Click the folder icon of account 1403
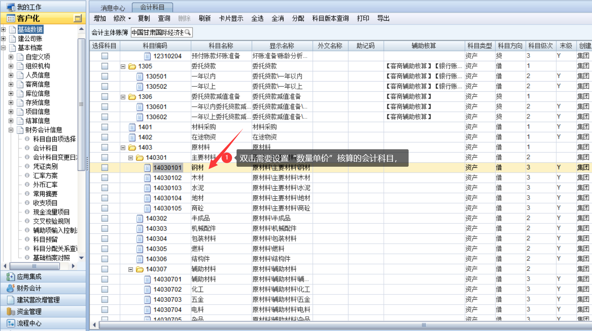 (x=132, y=147)
